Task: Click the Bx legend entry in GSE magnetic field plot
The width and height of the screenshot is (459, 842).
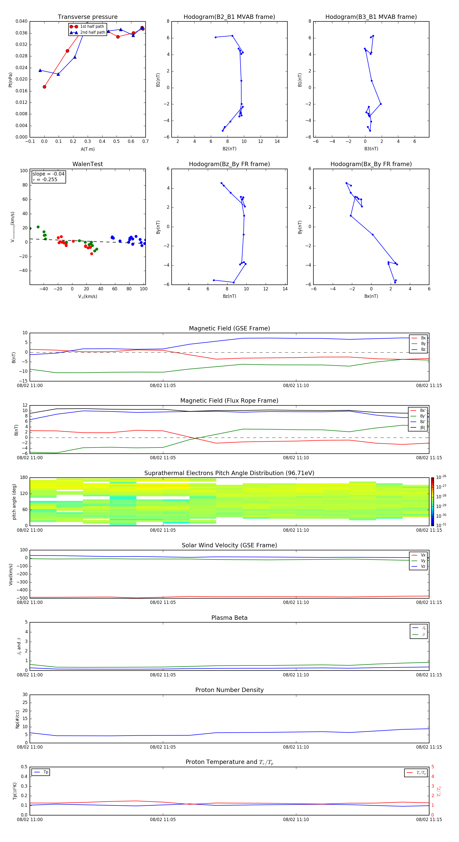Action: pyautogui.click(x=418, y=338)
